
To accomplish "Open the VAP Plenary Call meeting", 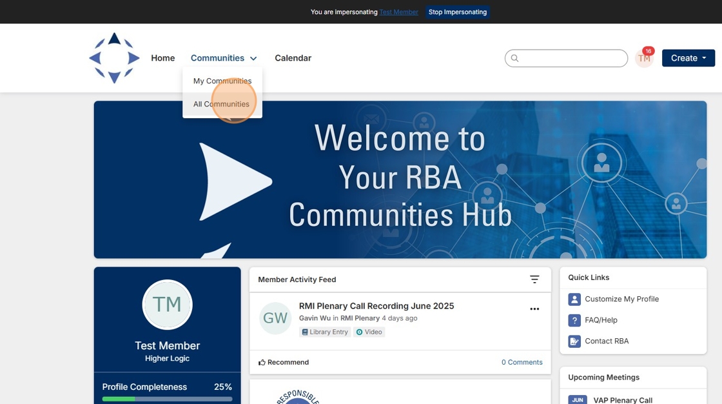I will 623,400.
